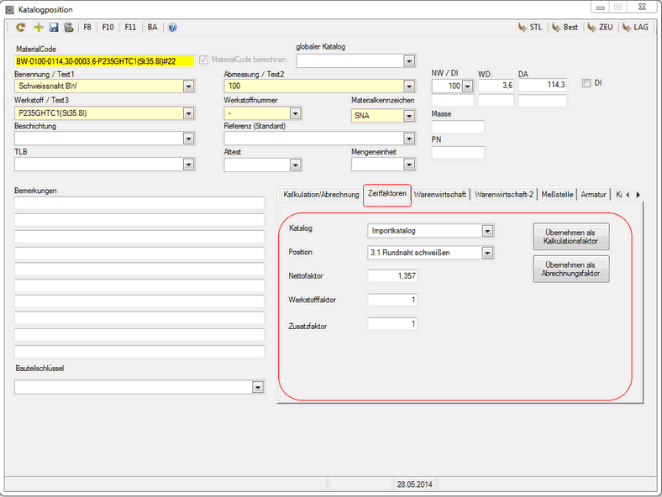Click the LAG toolbar button

click(x=634, y=28)
